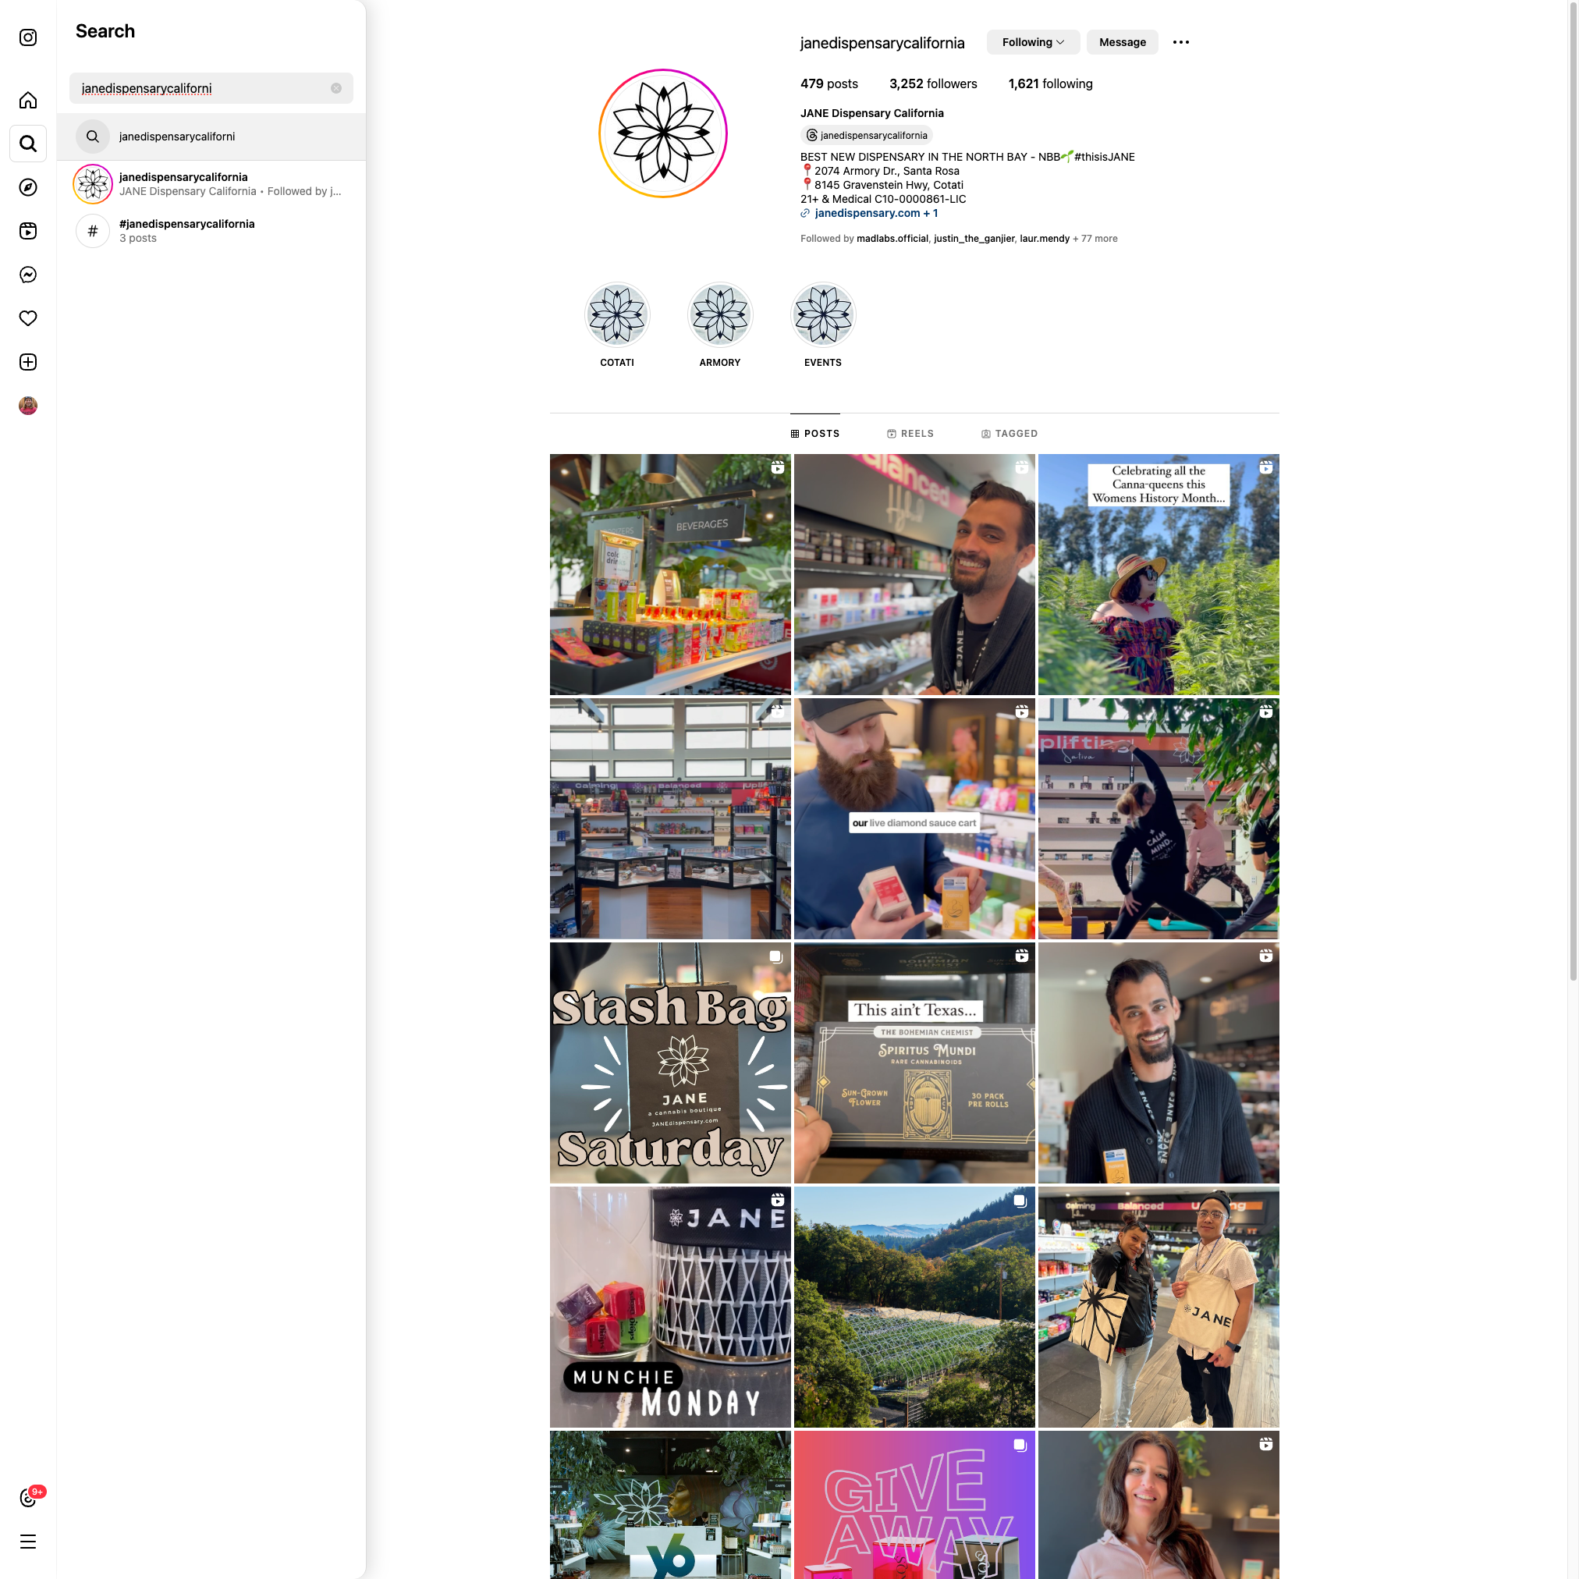Switch to the TAGGED tab
This screenshot has width=1579, height=1579.
click(1009, 434)
